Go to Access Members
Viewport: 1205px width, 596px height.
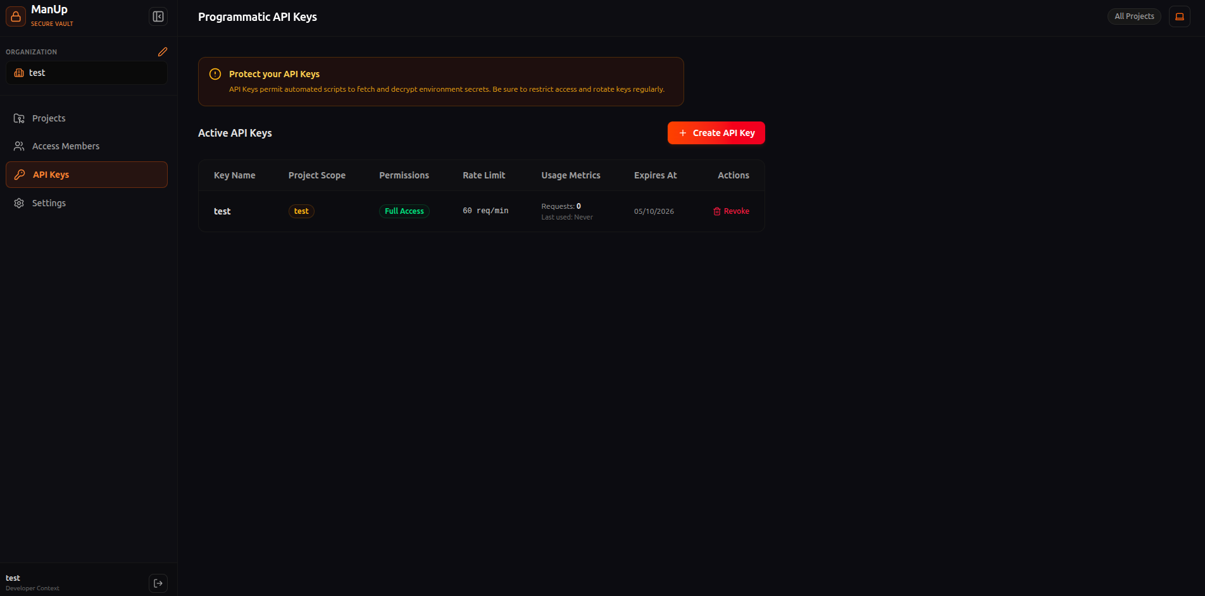click(87, 146)
